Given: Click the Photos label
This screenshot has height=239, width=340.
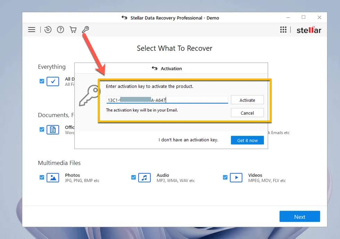Looking at the screenshot, I should [x=73, y=175].
